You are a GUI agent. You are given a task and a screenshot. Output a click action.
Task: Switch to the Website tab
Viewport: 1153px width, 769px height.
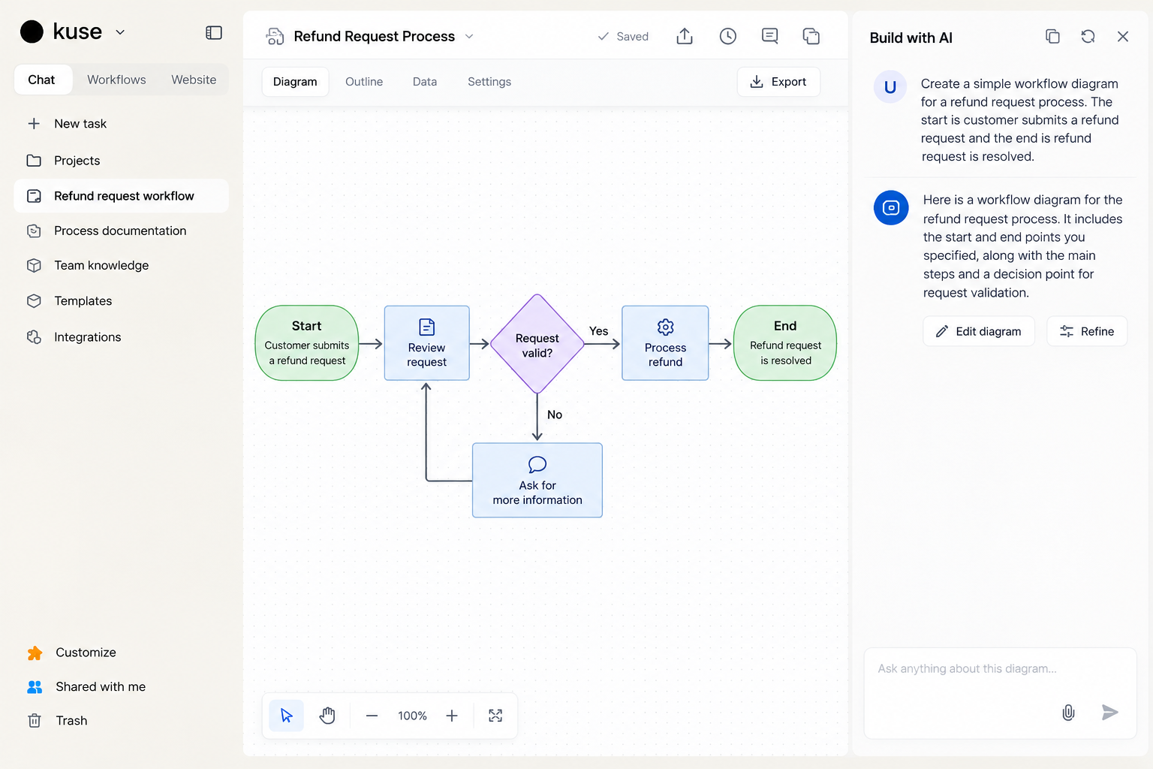pos(194,80)
